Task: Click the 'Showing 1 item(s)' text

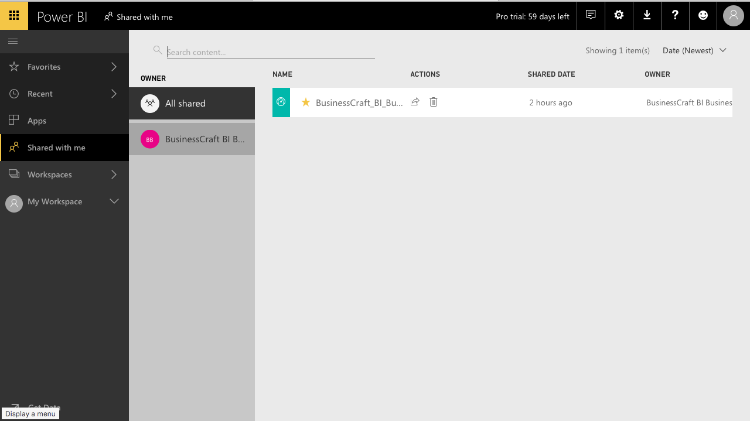Action: tap(618, 50)
